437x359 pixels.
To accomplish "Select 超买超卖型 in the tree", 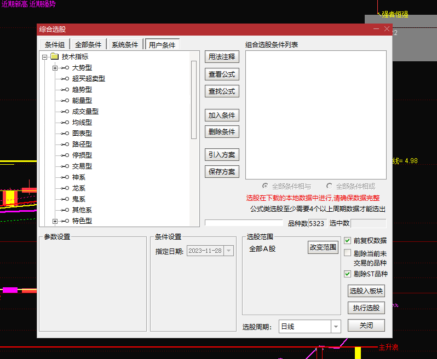I will coord(88,79).
